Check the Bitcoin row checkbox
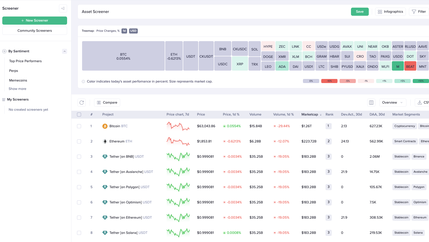This screenshot has width=429, height=242. tap(79, 126)
